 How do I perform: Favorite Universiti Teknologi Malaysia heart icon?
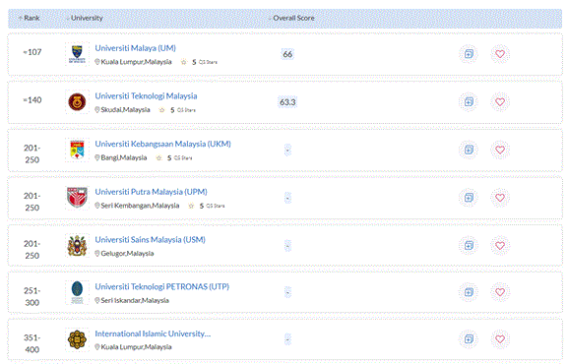500,102
